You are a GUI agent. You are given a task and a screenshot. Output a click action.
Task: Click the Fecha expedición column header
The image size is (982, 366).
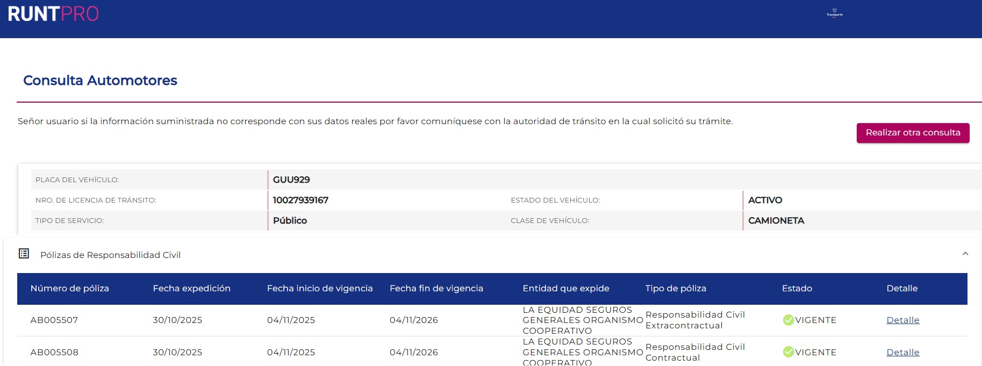(191, 289)
